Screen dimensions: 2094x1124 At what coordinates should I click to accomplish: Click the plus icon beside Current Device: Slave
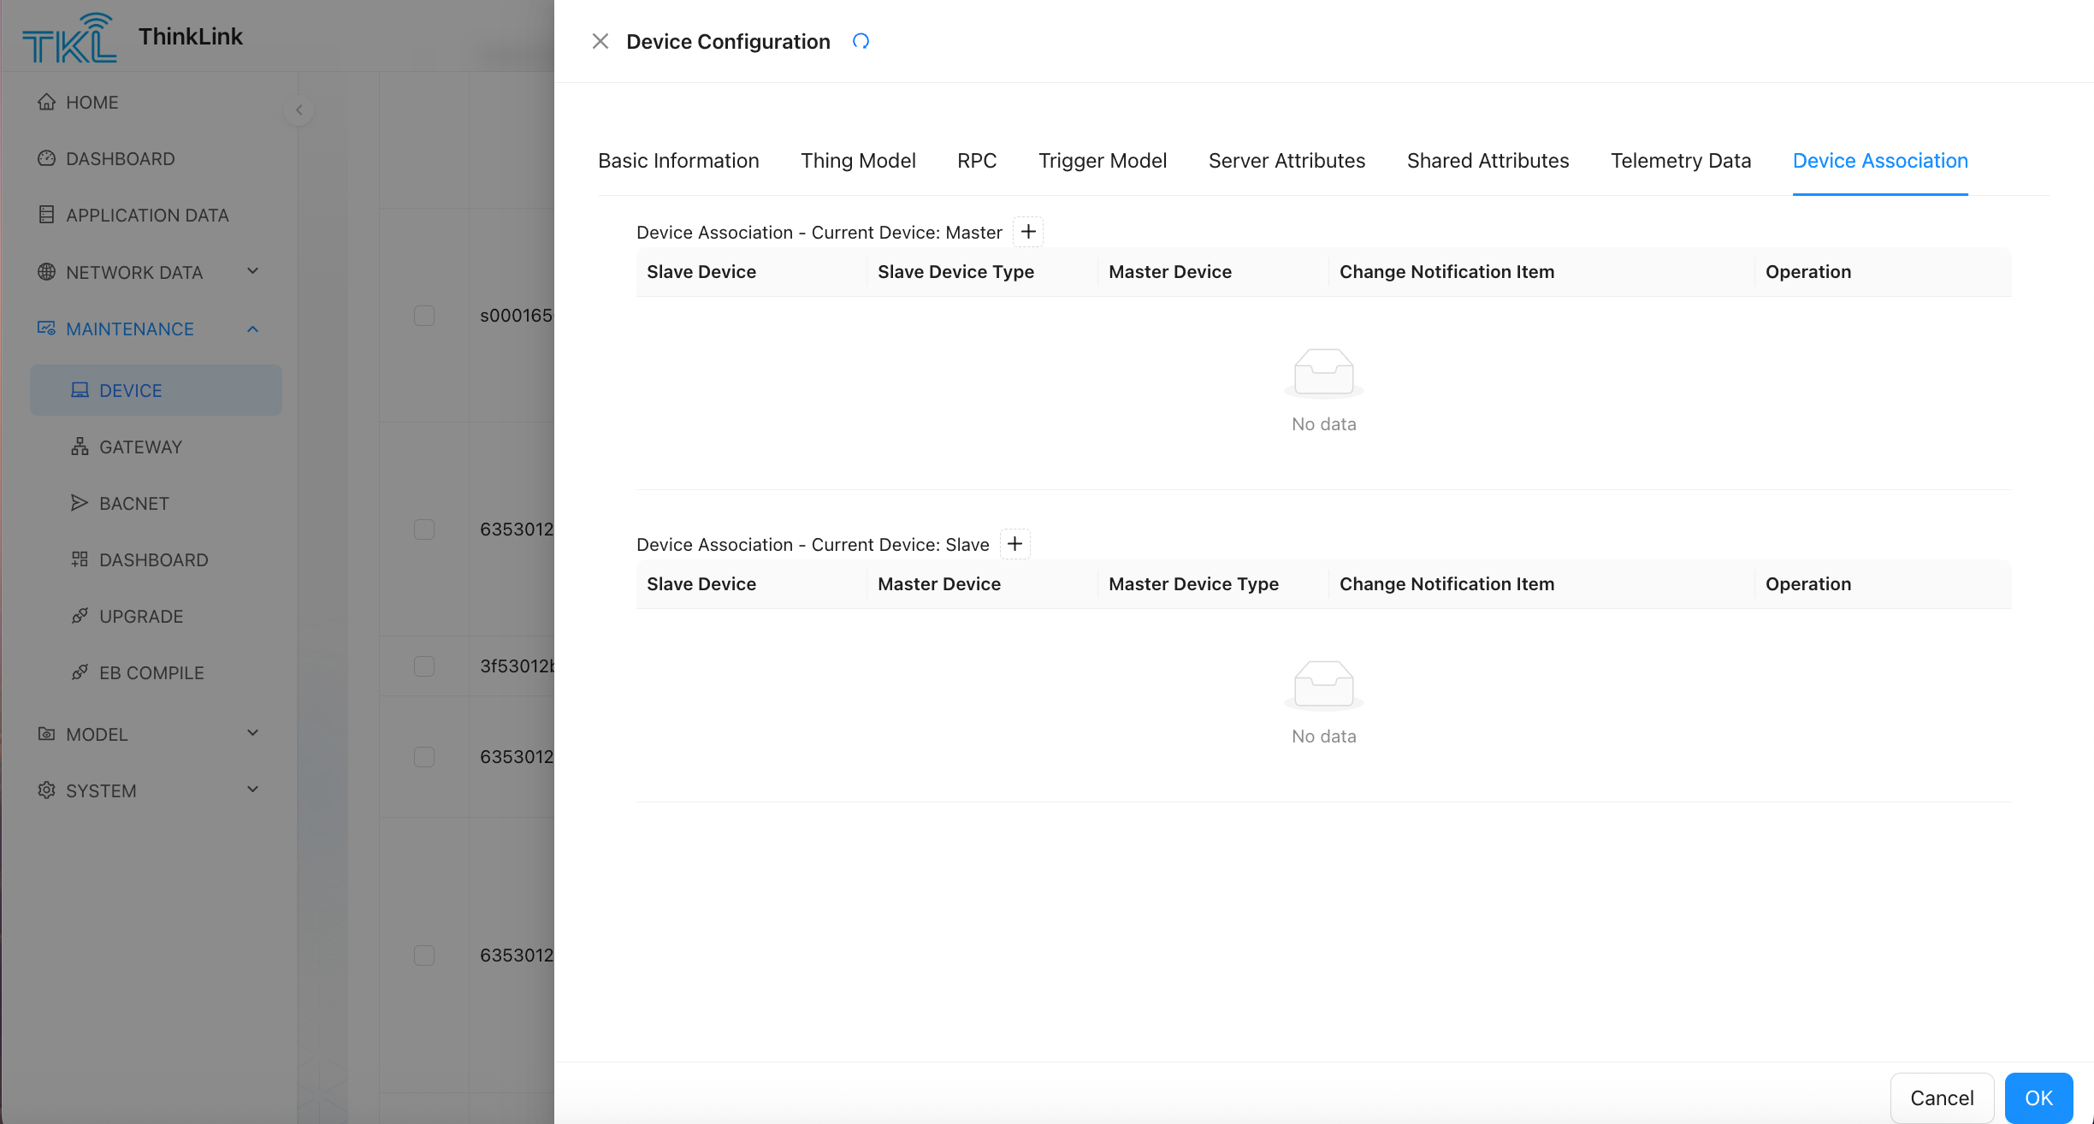pos(1014,544)
